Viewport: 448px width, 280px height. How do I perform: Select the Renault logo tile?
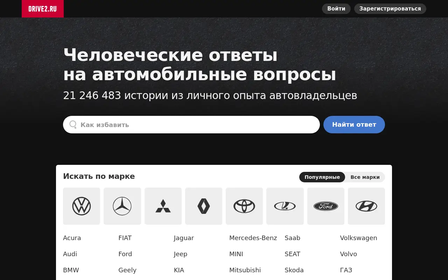pos(204,206)
